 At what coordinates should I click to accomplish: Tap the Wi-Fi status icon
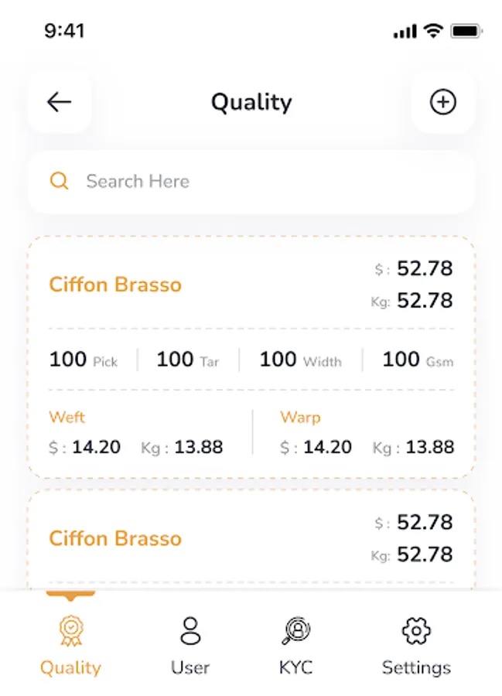pyautogui.click(x=432, y=31)
